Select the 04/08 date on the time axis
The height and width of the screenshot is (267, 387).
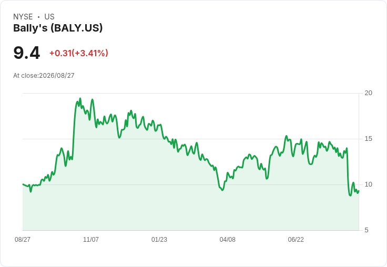[x=227, y=240]
